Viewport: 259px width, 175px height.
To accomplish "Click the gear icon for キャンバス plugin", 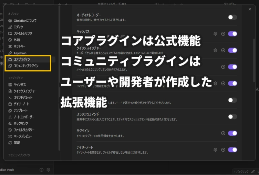I will pyautogui.click(x=215, y=34).
